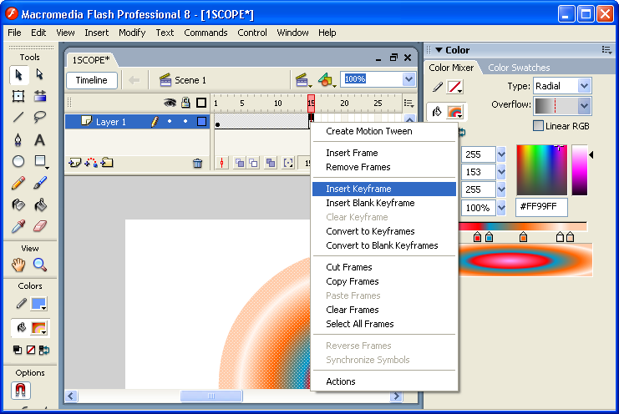Select the Eyedropper tool

coord(18,226)
